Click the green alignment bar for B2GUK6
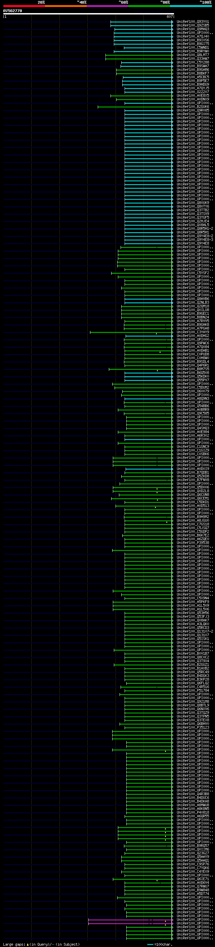 135,106
